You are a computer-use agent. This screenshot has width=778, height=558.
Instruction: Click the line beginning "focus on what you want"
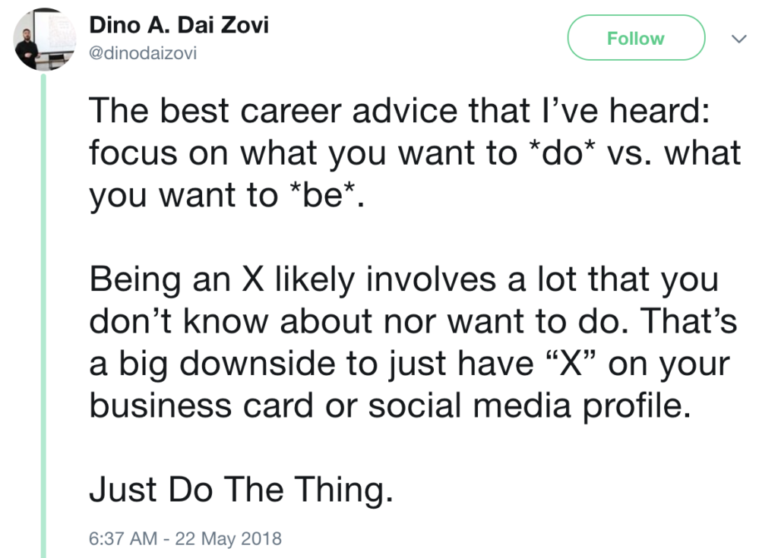pos(415,153)
